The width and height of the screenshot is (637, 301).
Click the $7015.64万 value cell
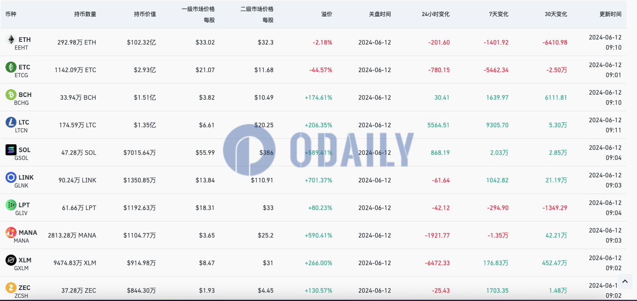140,153
